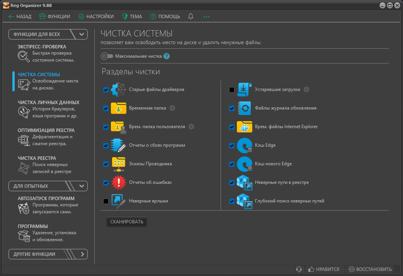
Task: Expand the ДРУГИЕ ФУНКЦИИ section
Action: (82, 254)
